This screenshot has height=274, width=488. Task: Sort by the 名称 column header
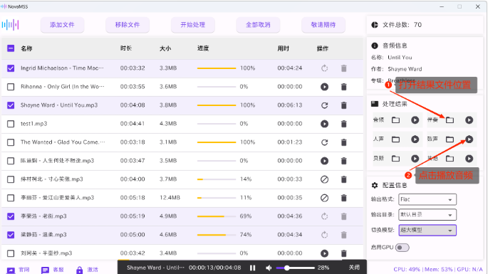26,48
